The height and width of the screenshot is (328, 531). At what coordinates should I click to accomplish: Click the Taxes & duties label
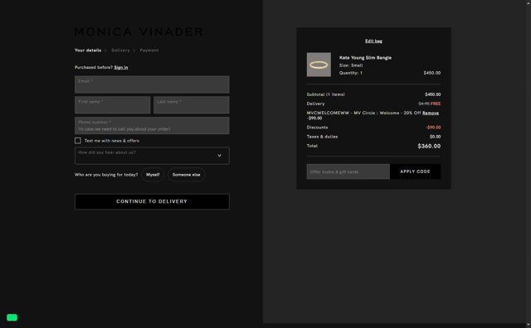point(322,137)
